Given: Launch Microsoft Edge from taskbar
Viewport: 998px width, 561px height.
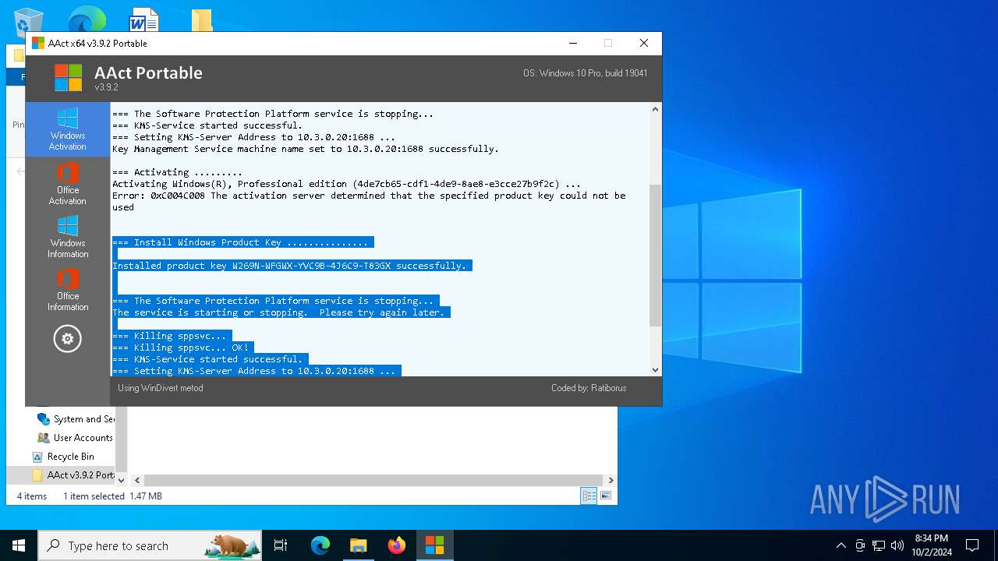Looking at the screenshot, I should point(320,545).
